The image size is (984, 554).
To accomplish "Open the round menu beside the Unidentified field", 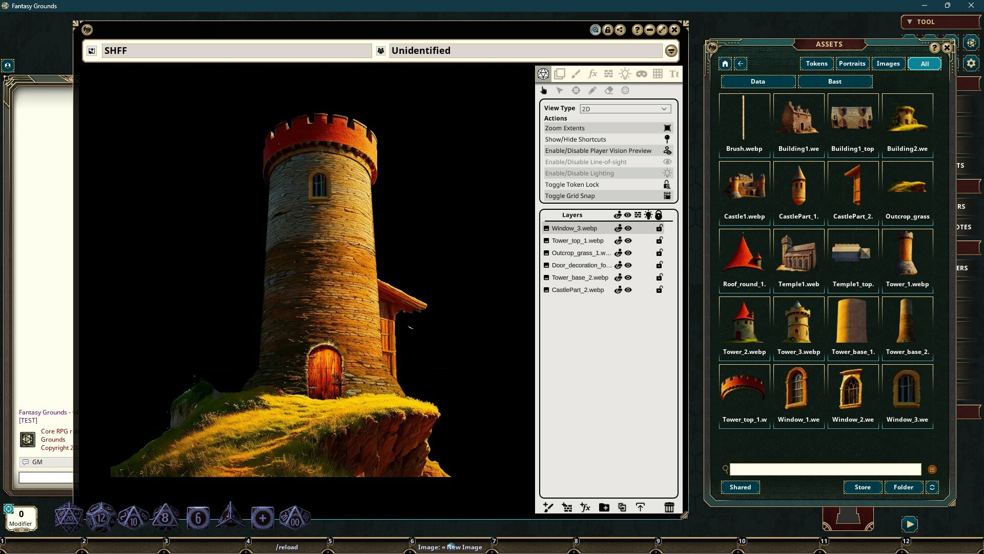I will pyautogui.click(x=672, y=50).
